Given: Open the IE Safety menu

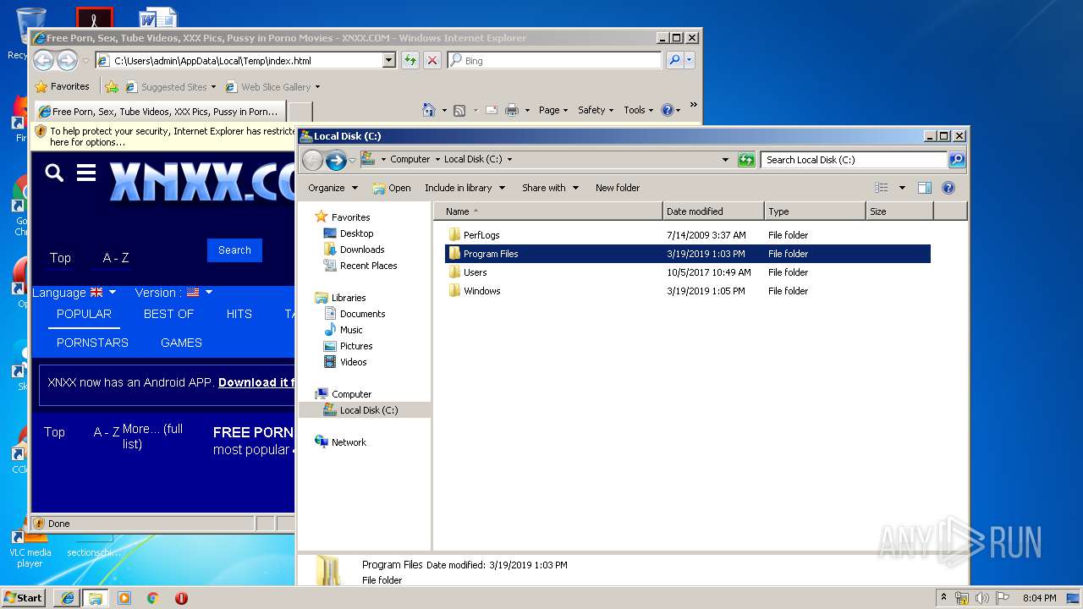Looking at the screenshot, I should pos(596,110).
